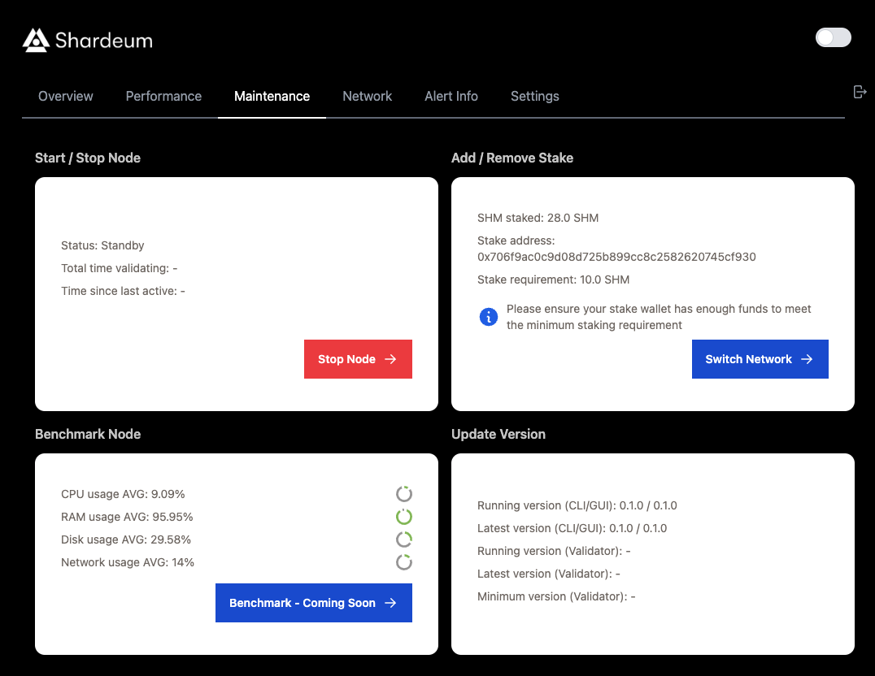This screenshot has height=676, width=875.
Task: Click the stake wallet funds notice text
Action: click(659, 317)
